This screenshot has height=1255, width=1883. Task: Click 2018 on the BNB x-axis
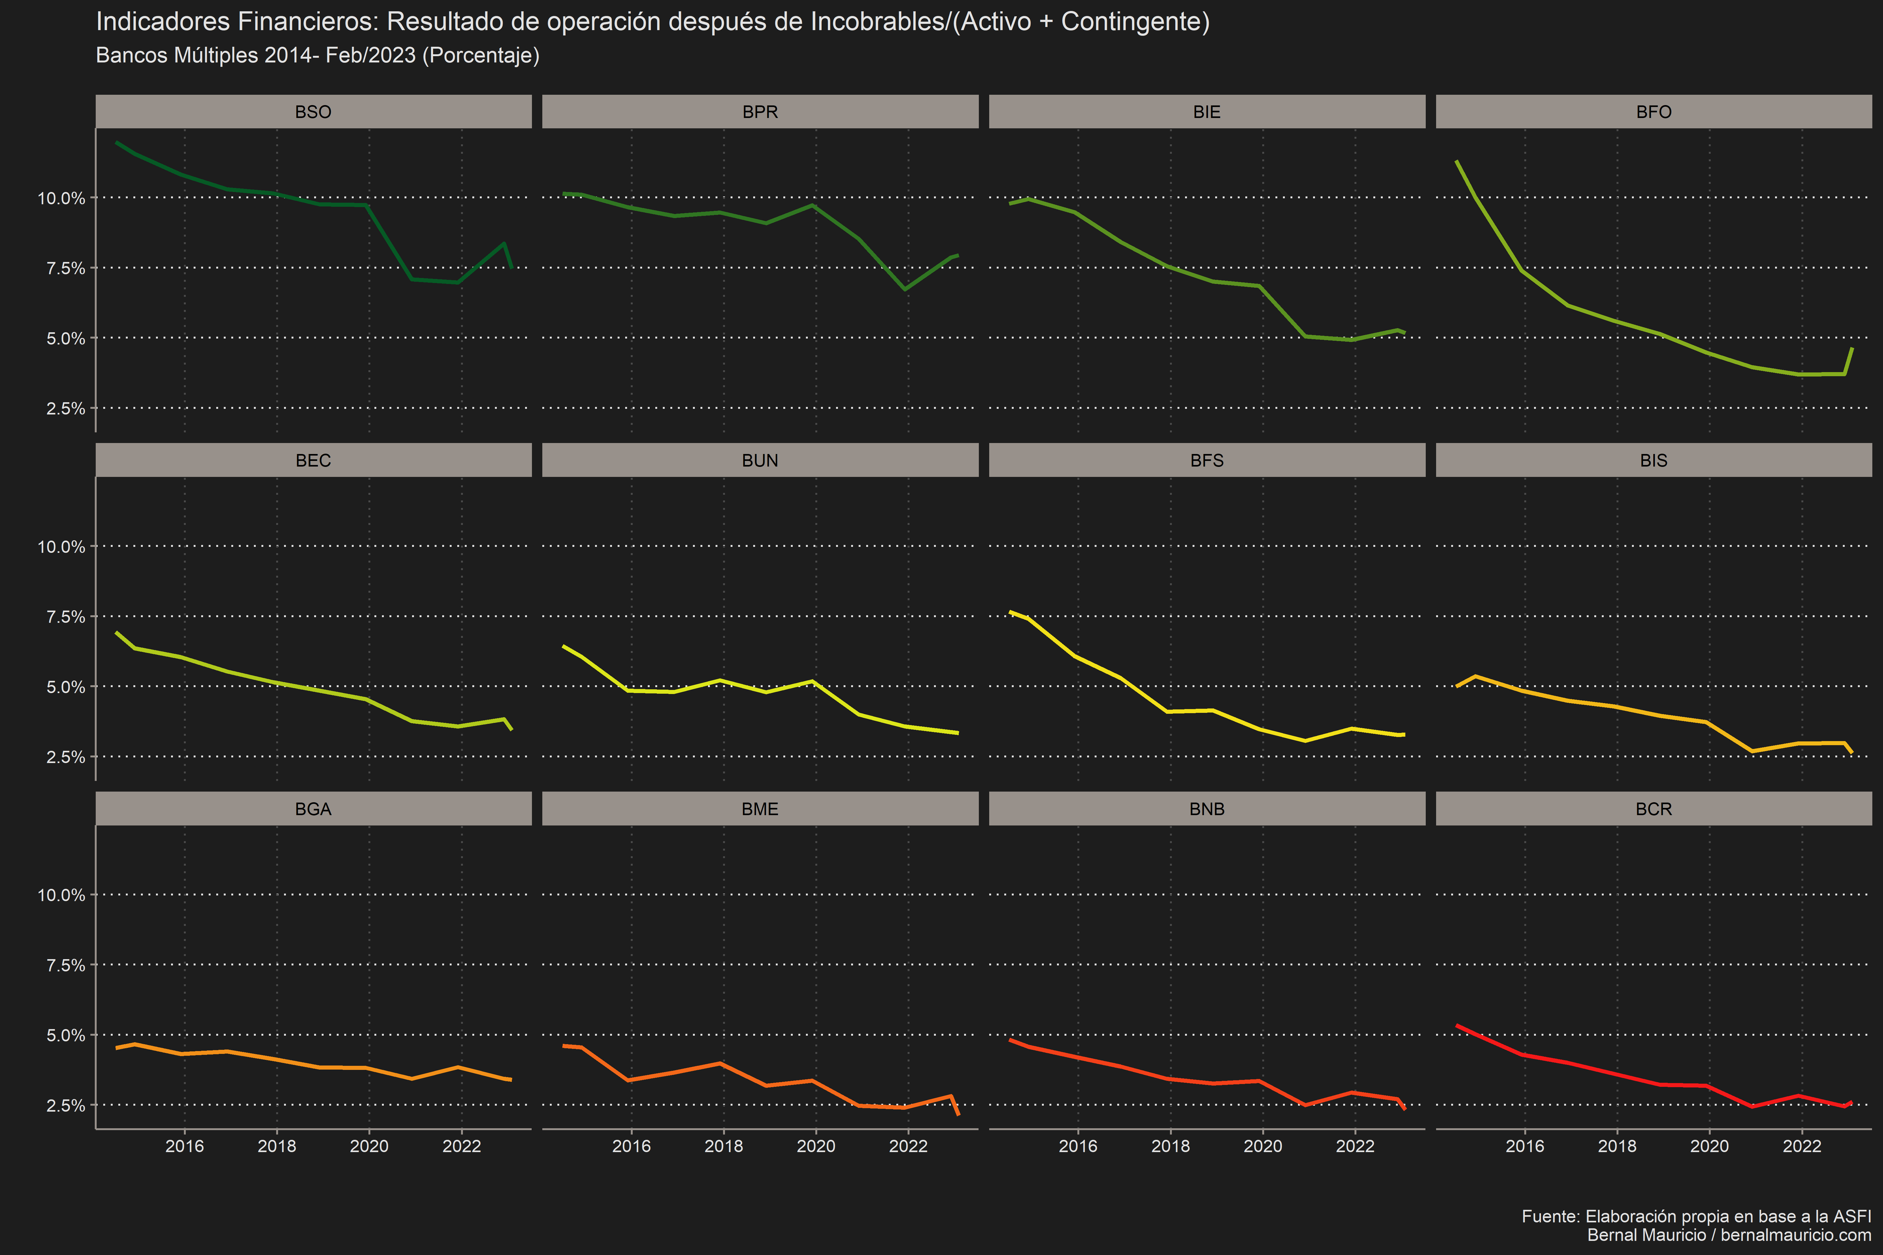pos(1171,1146)
